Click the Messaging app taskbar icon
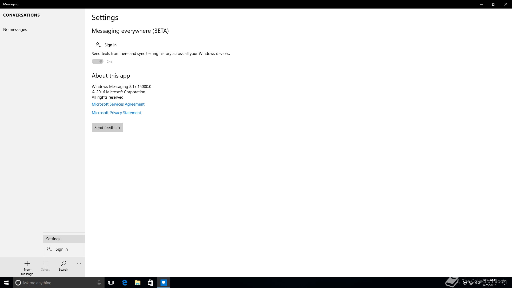This screenshot has height=288, width=512. coord(164,283)
